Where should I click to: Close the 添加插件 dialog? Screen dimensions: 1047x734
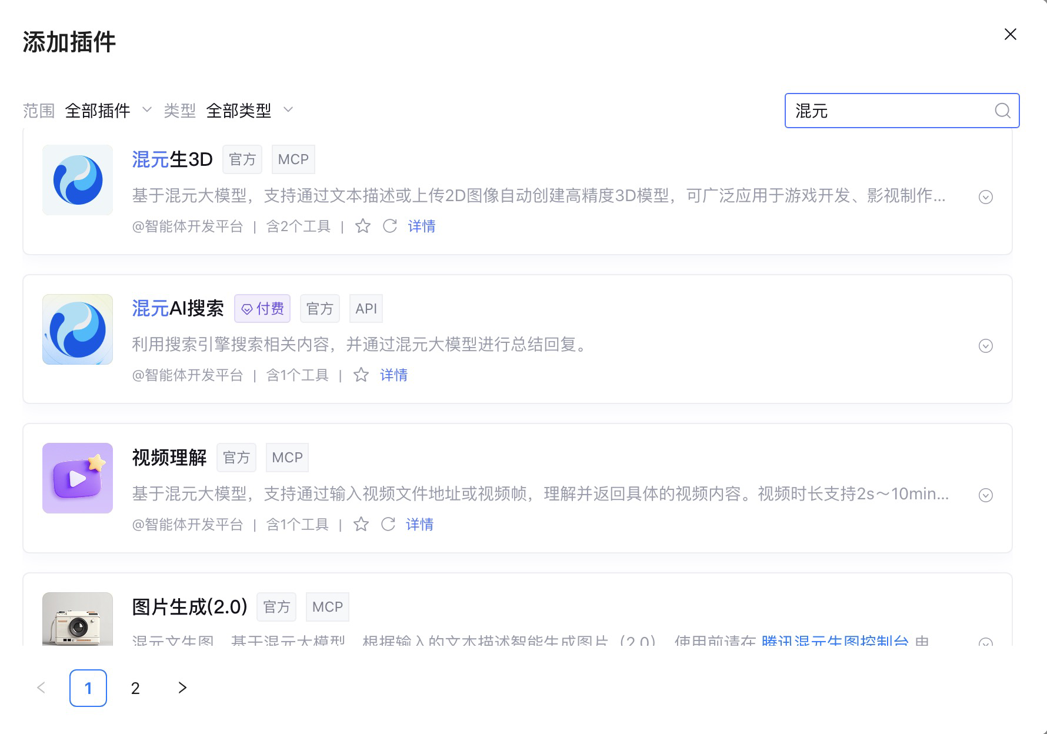tap(1010, 34)
